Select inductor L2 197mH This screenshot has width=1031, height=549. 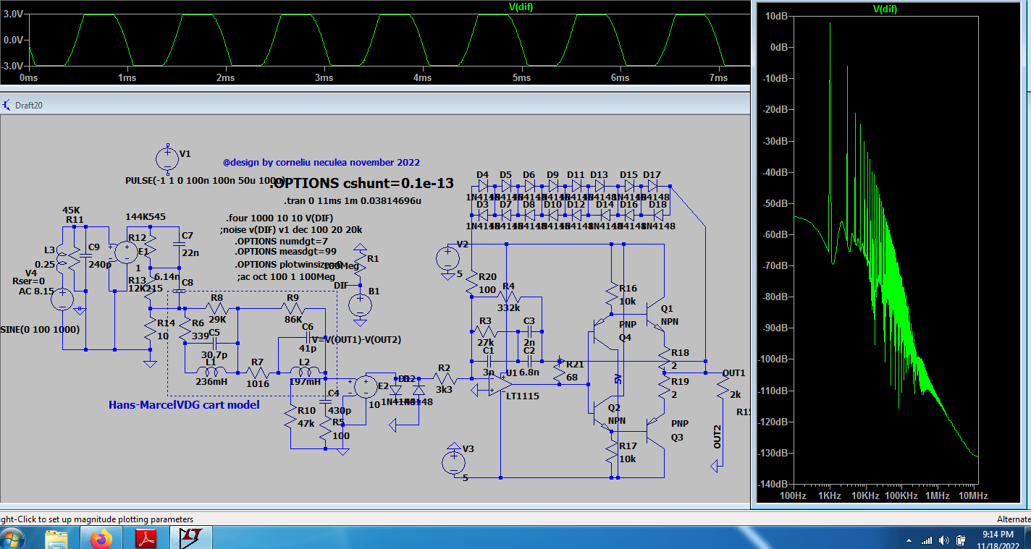[x=304, y=372]
